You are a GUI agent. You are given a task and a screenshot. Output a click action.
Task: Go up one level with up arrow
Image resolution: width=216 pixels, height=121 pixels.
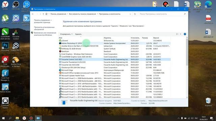(x=43, y=14)
